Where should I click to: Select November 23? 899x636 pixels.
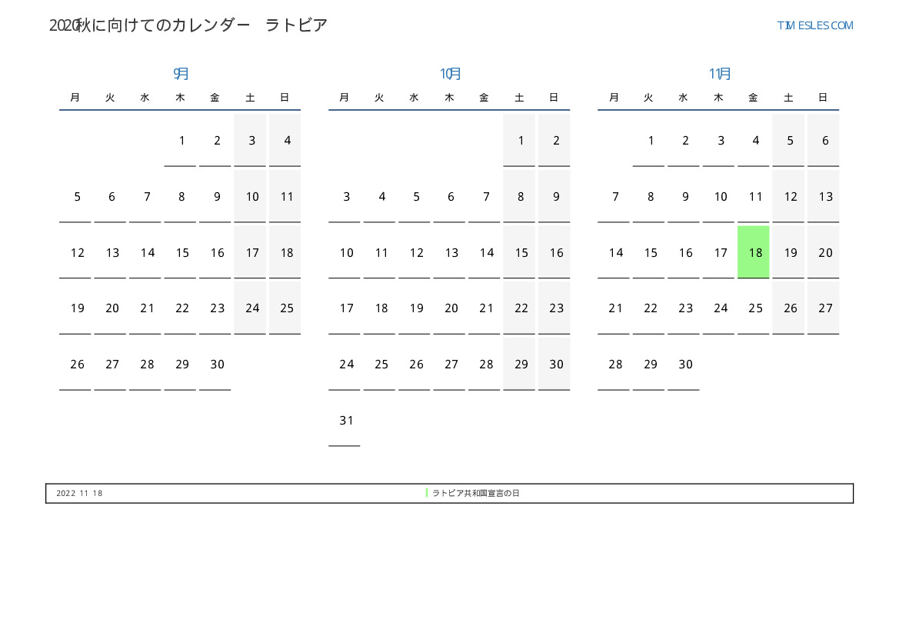684,308
